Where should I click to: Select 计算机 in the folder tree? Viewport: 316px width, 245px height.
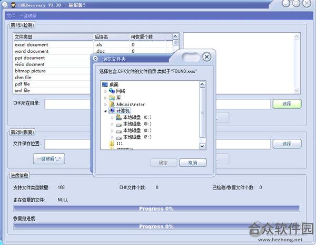[x=123, y=111]
